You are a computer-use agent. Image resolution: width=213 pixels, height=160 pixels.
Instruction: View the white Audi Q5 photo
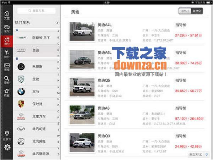(x=82, y=87)
